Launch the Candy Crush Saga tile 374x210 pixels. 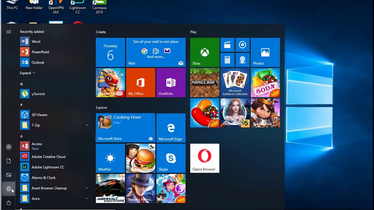205,113
